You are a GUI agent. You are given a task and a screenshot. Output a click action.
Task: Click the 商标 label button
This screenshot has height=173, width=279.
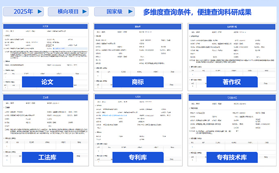pyautogui.click(x=138, y=82)
